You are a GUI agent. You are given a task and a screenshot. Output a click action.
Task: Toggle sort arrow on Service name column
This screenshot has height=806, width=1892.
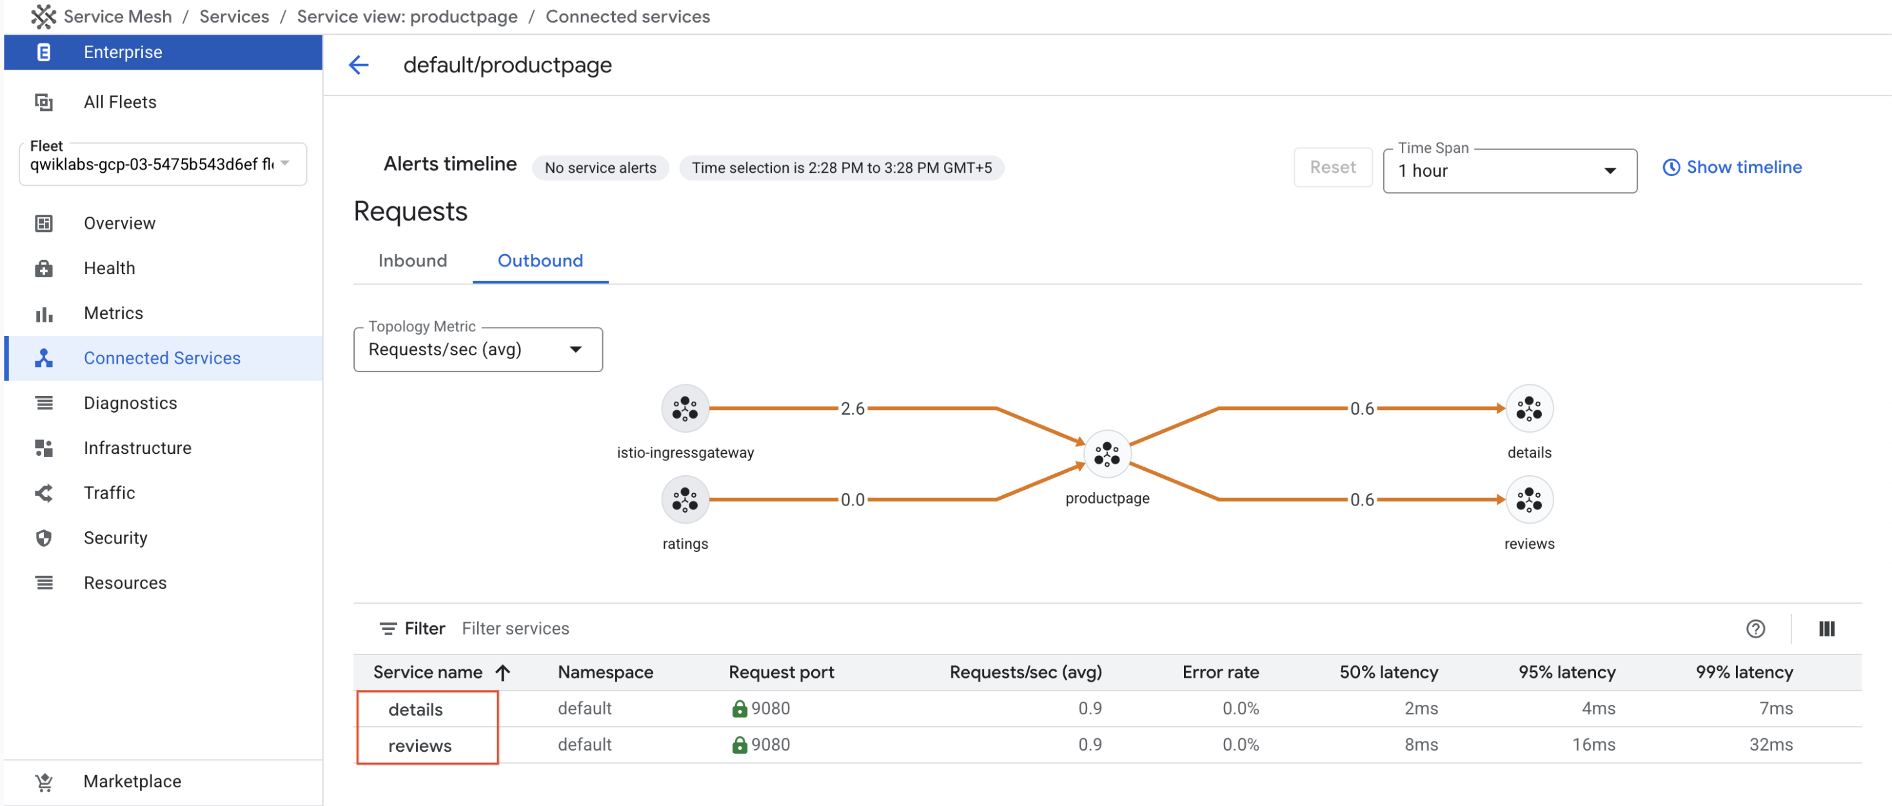503,673
